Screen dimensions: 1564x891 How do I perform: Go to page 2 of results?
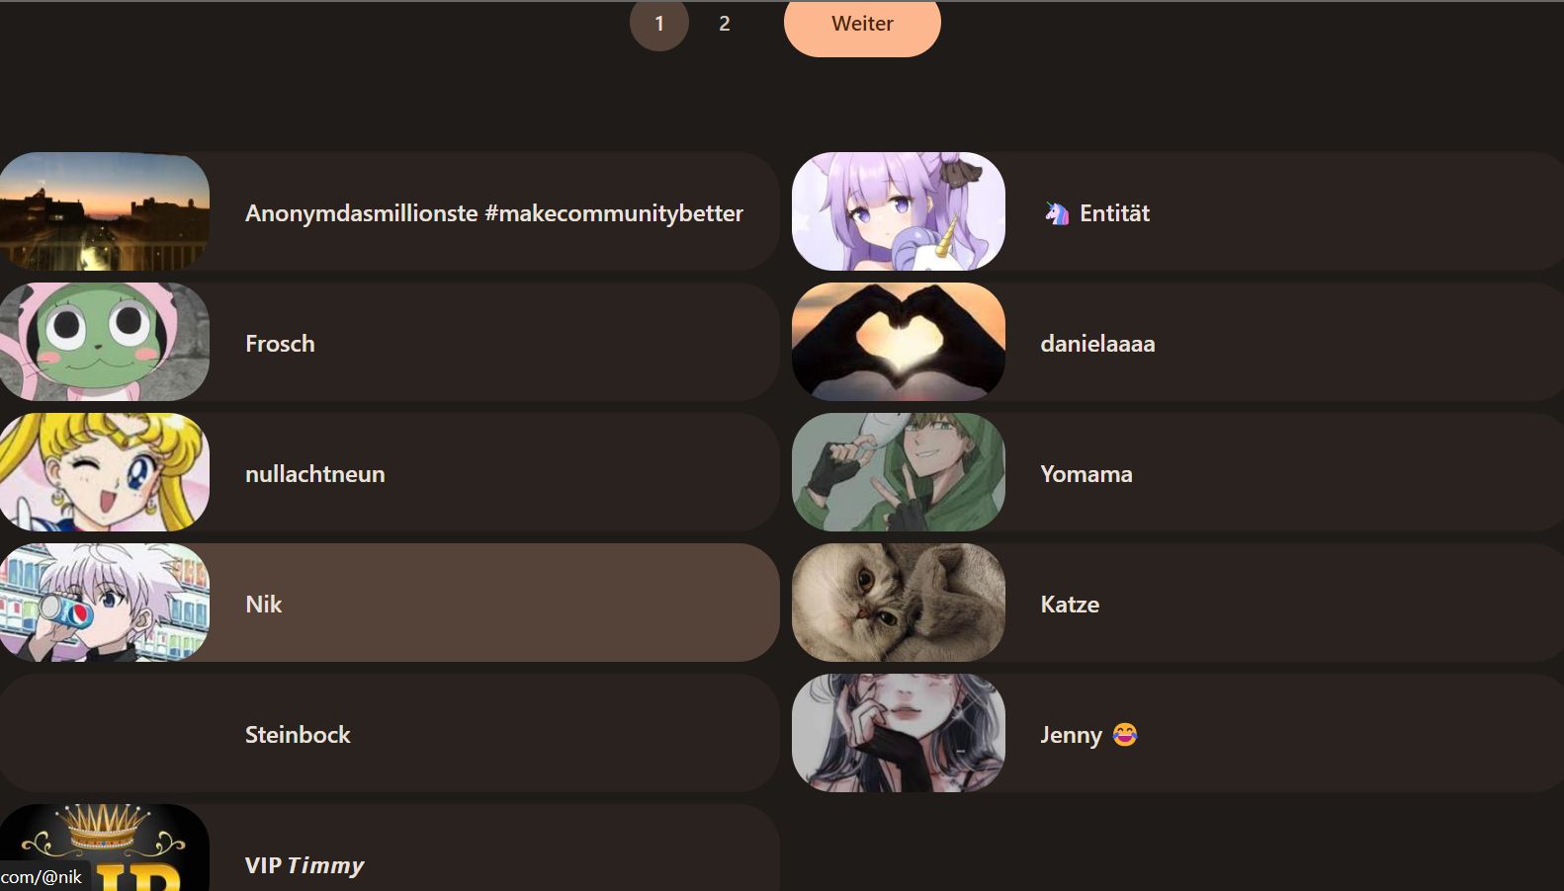pos(725,23)
